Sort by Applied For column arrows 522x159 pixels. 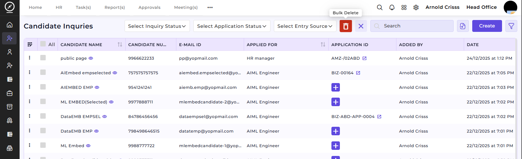pyautogui.click(x=323, y=45)
